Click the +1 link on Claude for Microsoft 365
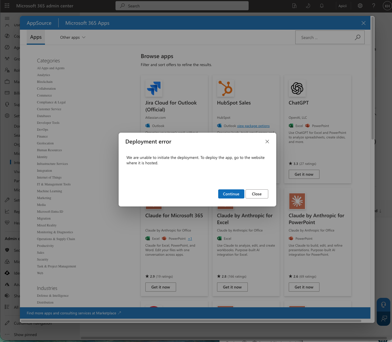This screenshot has width=392, height=342. (190, 239)
